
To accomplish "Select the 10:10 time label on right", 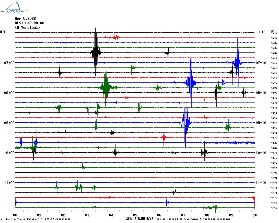I will pos(261,153).
